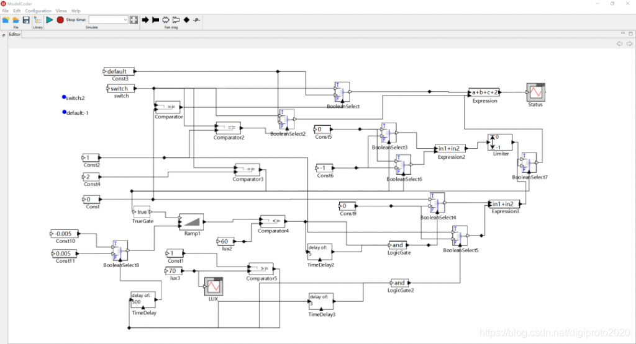Open the Library tree icon
The image size is (636, 344).
pos(38,20)
